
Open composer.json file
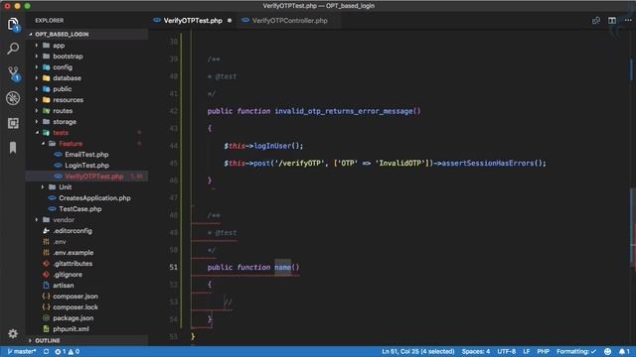pyautogui.click(x=76, y=297)
